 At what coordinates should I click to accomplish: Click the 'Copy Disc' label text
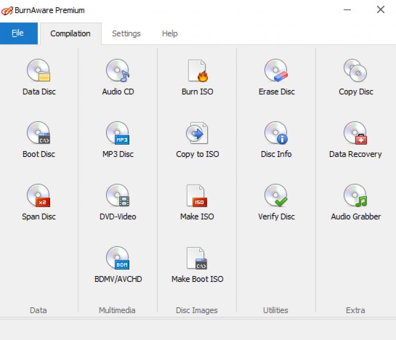(356, 92)
